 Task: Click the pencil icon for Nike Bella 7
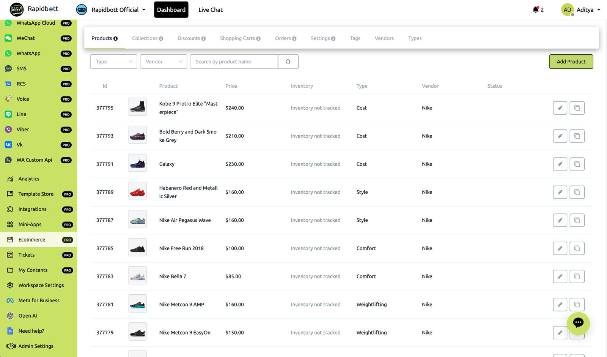[x=560, y=276]
